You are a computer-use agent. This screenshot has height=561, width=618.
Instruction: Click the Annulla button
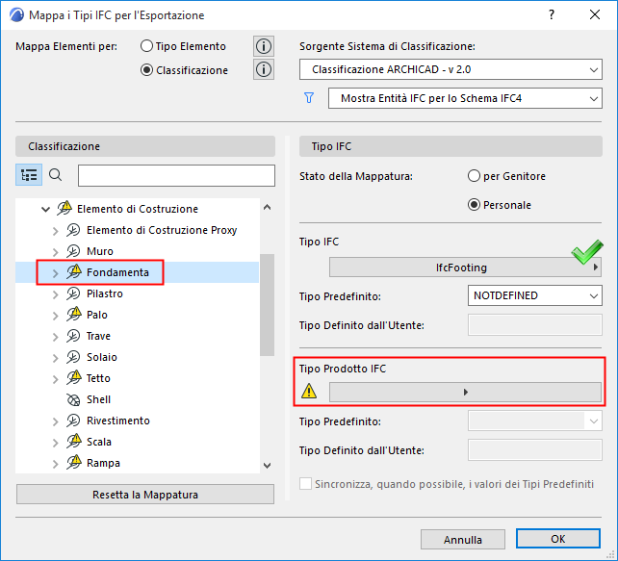click(463, 539)
